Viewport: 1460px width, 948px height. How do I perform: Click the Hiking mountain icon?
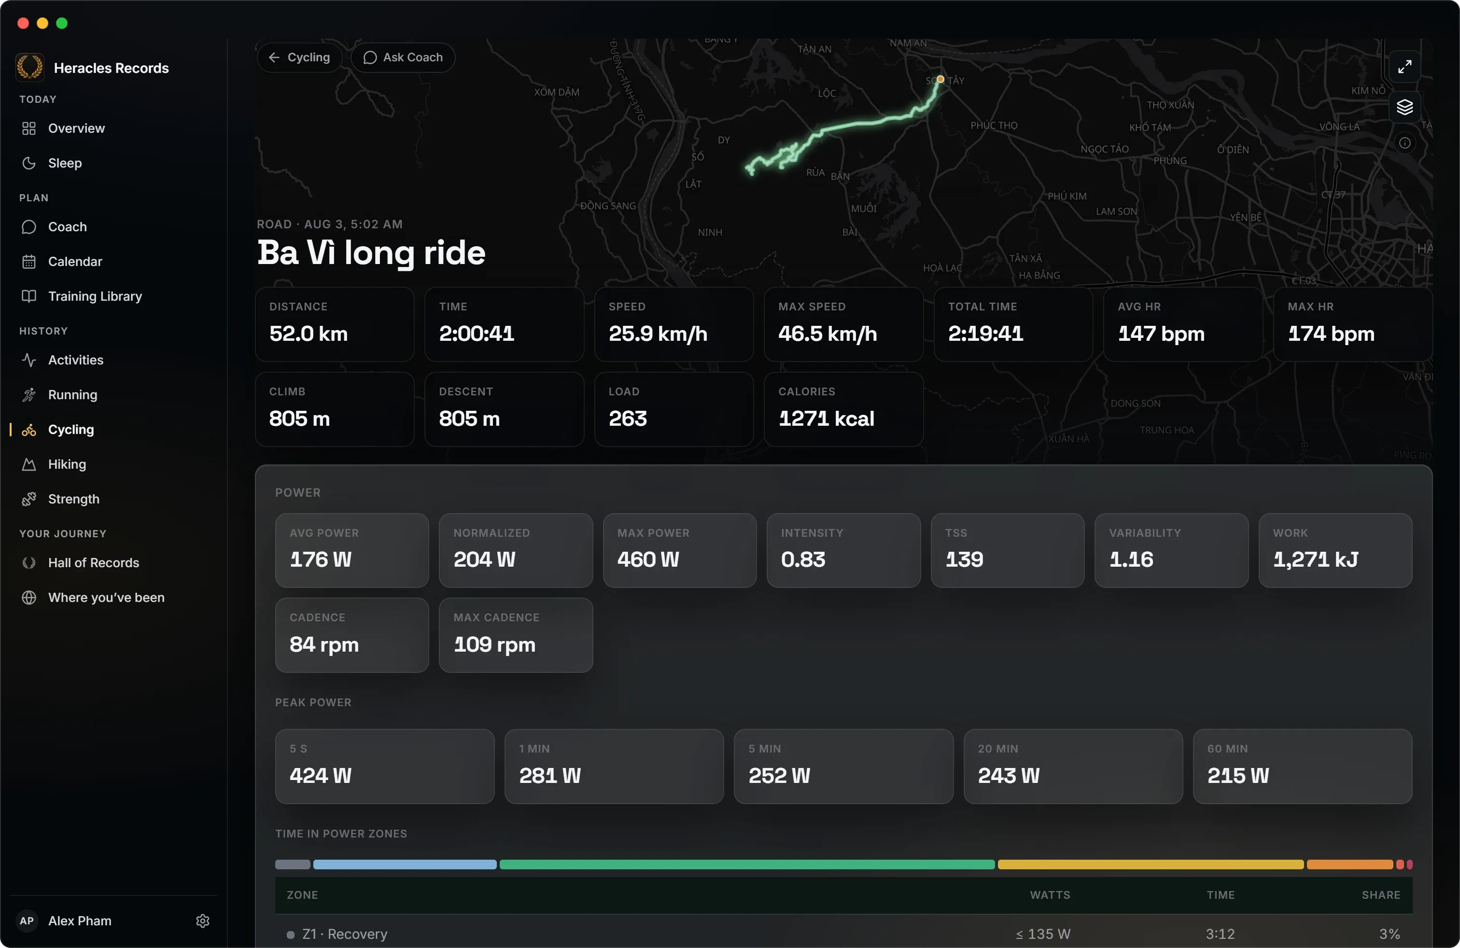pyautogui.click(x=29, y=464)
